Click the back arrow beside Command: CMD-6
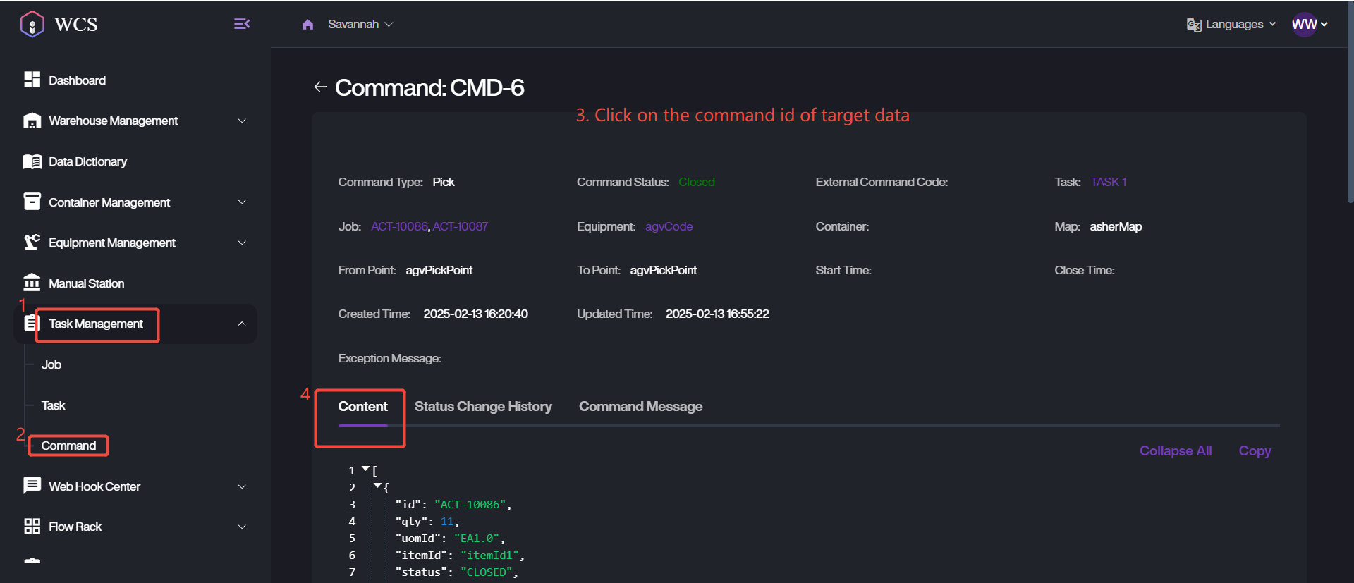This screenshot has height=583, width=1354. (x=320, y=87)
